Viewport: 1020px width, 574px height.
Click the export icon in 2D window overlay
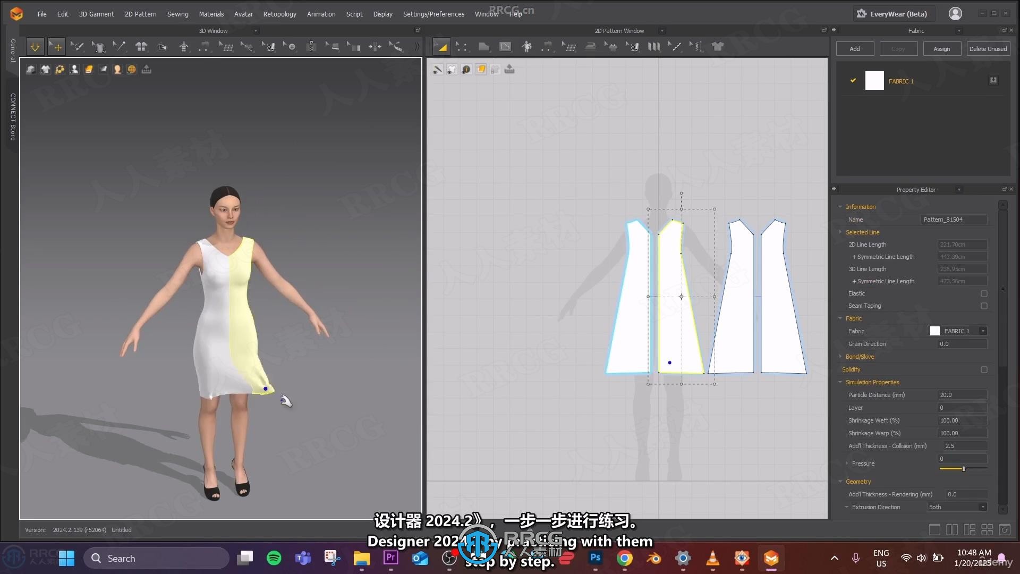(509, 69)
